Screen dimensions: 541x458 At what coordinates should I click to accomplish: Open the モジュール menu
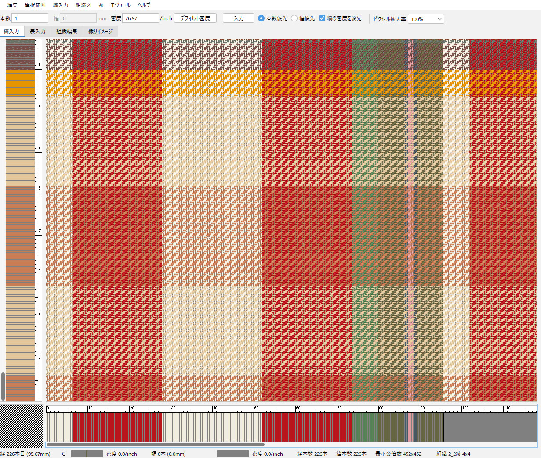tap(120, 5)
